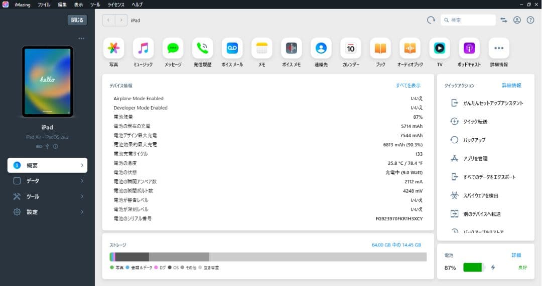
Task: Open the オーディオブック audiobooks icon
Action: [410, 48]
